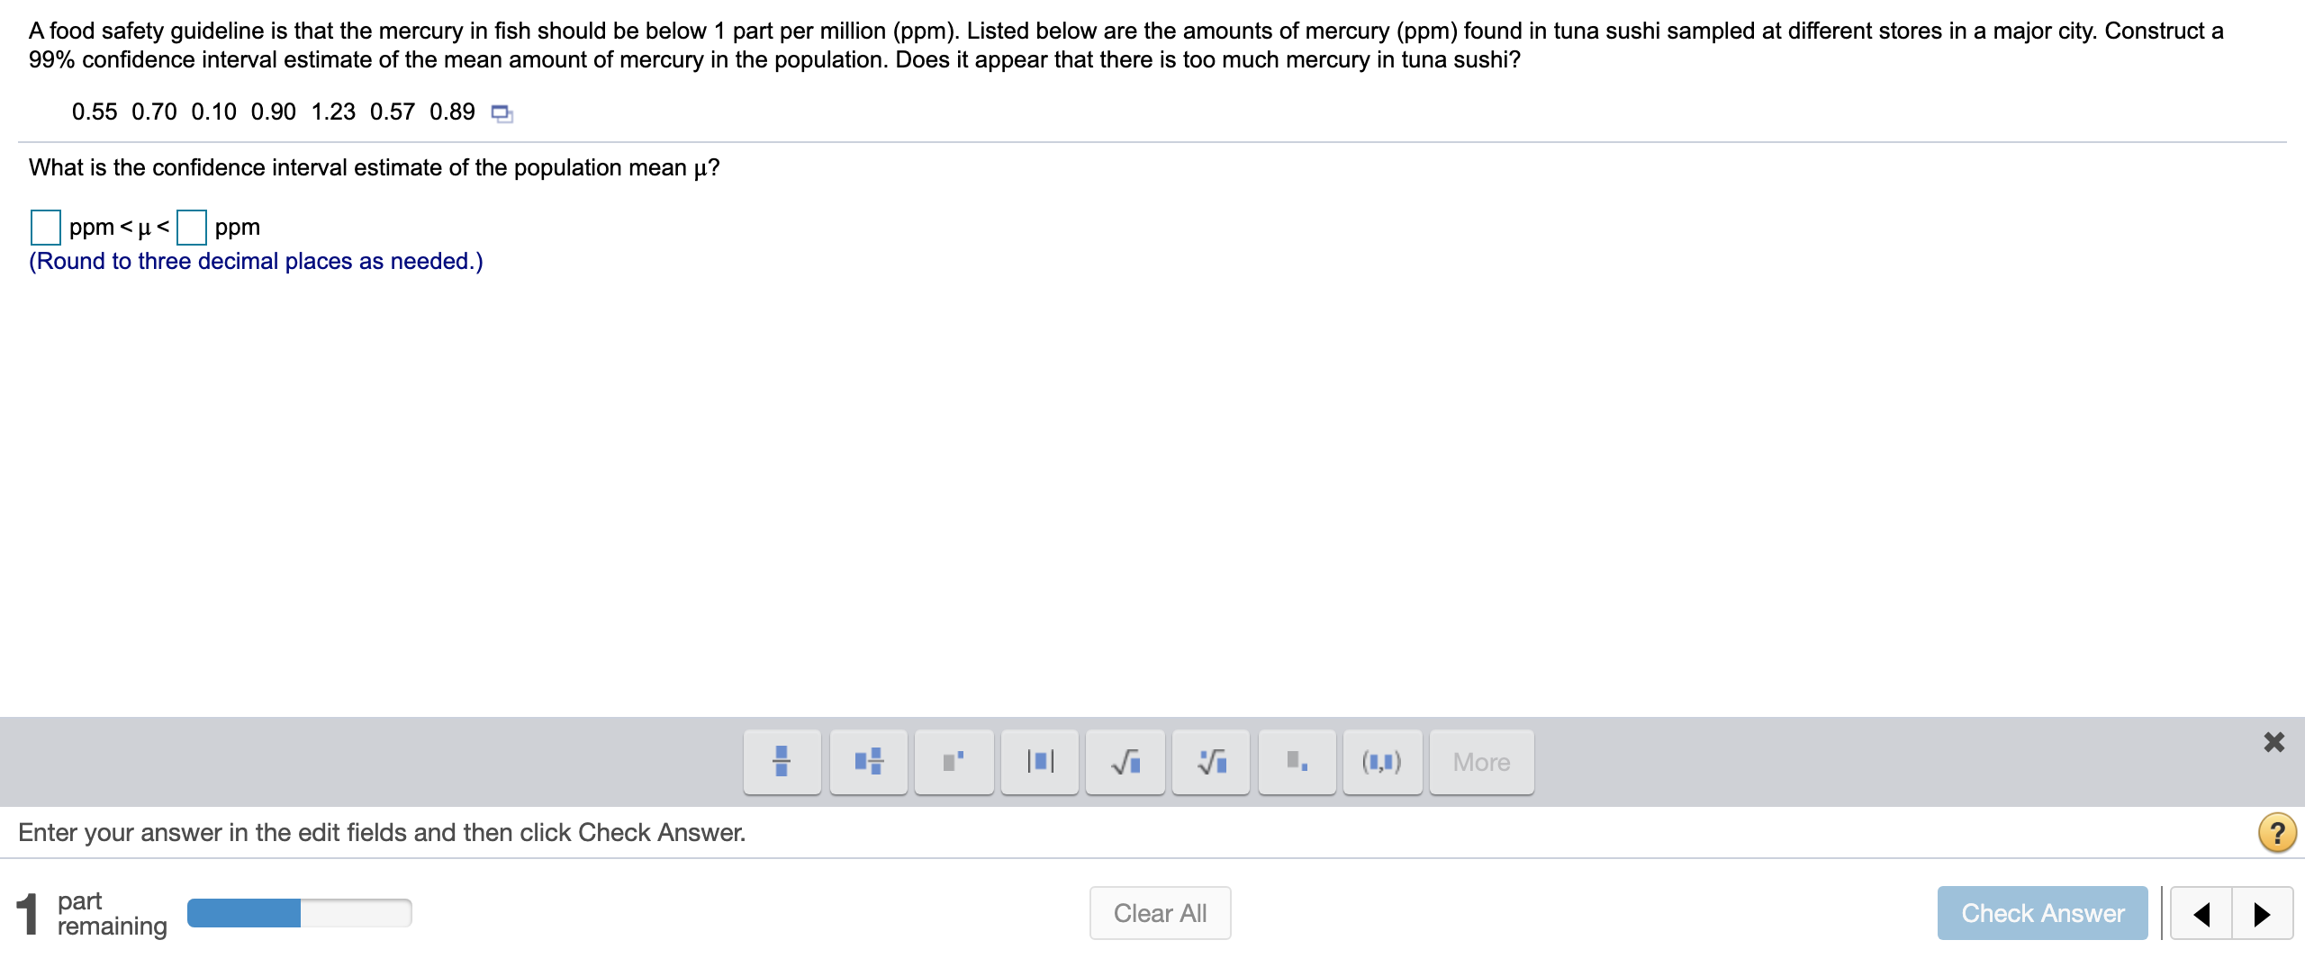
Task: Expand the More math templates menu
Action: click(x=1480, y=762)
